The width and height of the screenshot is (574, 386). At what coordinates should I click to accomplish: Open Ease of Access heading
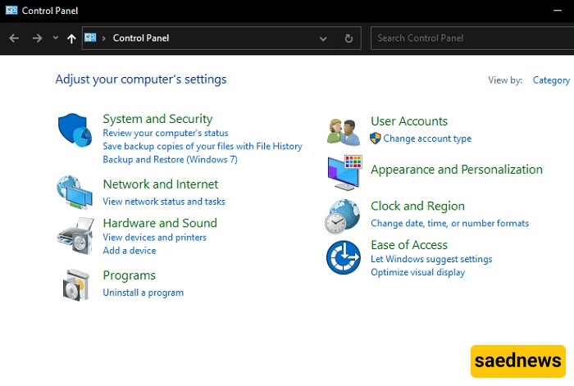click(x=409, y=245)
